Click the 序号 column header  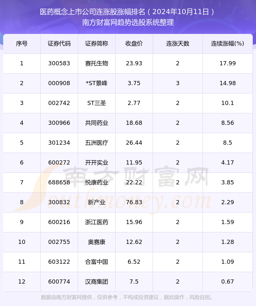[x=22, y=44]
